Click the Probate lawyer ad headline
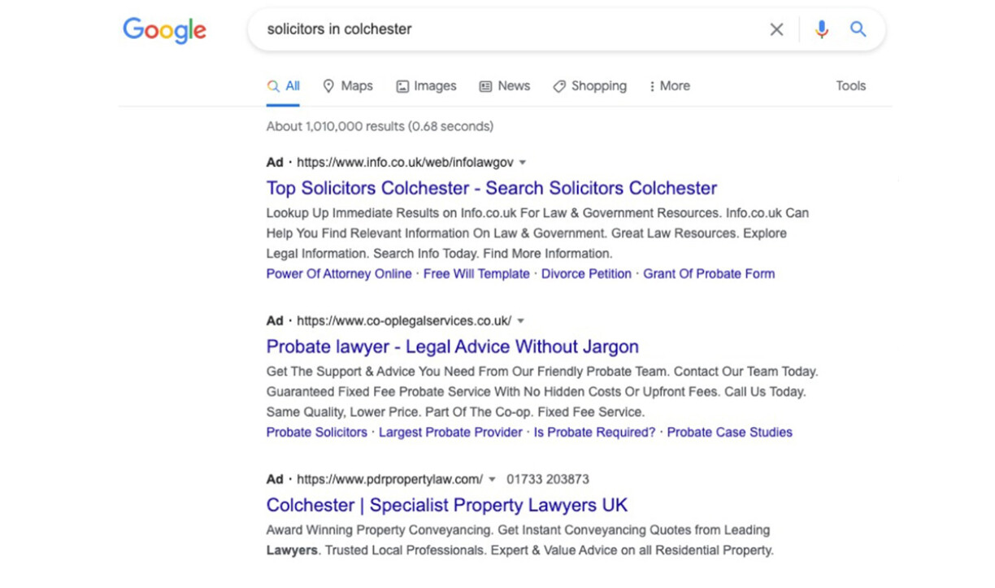Image resolution: width=995 pixels, height=588 pixels. click(x=452, y=346)
